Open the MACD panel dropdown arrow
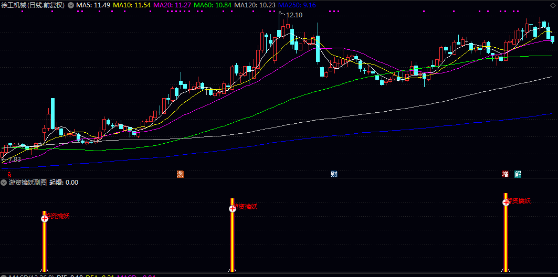The height and width of the screenshot is (277, 558). tap(4, 275)
